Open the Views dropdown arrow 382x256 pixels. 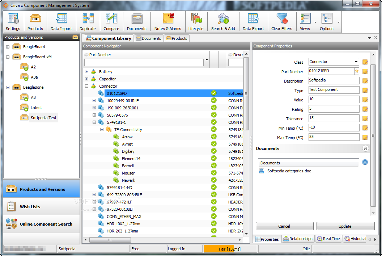[x=315, y=22]
